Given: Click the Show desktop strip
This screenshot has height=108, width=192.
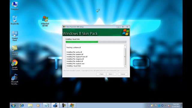Looking at the screenshot, I should (181, 105).
